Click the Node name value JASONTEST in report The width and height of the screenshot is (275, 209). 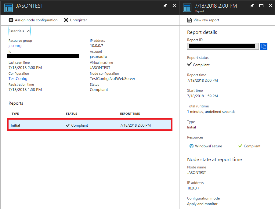tap(197, 173)
